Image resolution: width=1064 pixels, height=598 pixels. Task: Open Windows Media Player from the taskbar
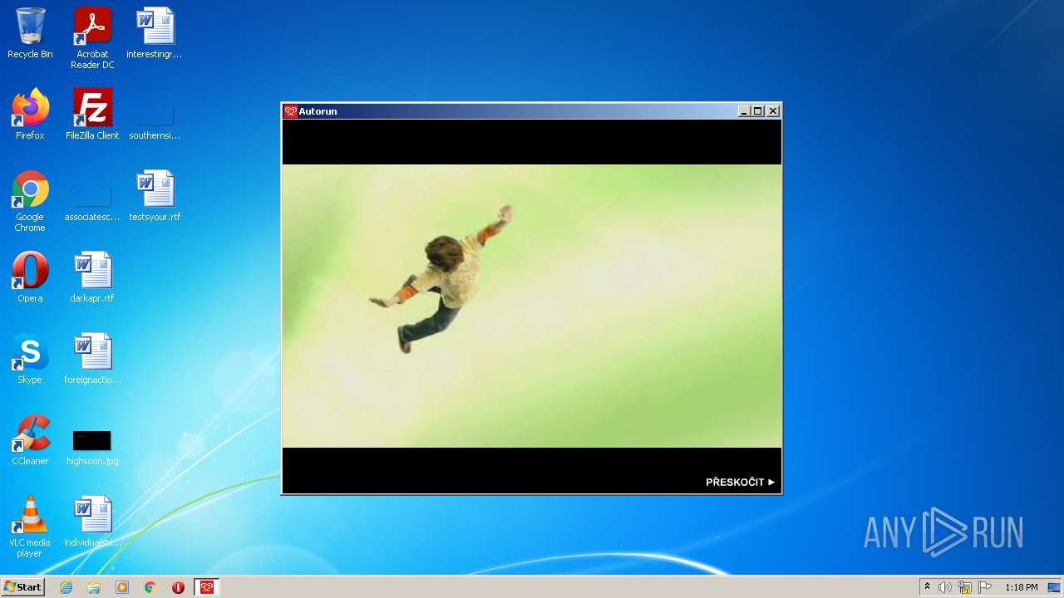click(122, 587)
